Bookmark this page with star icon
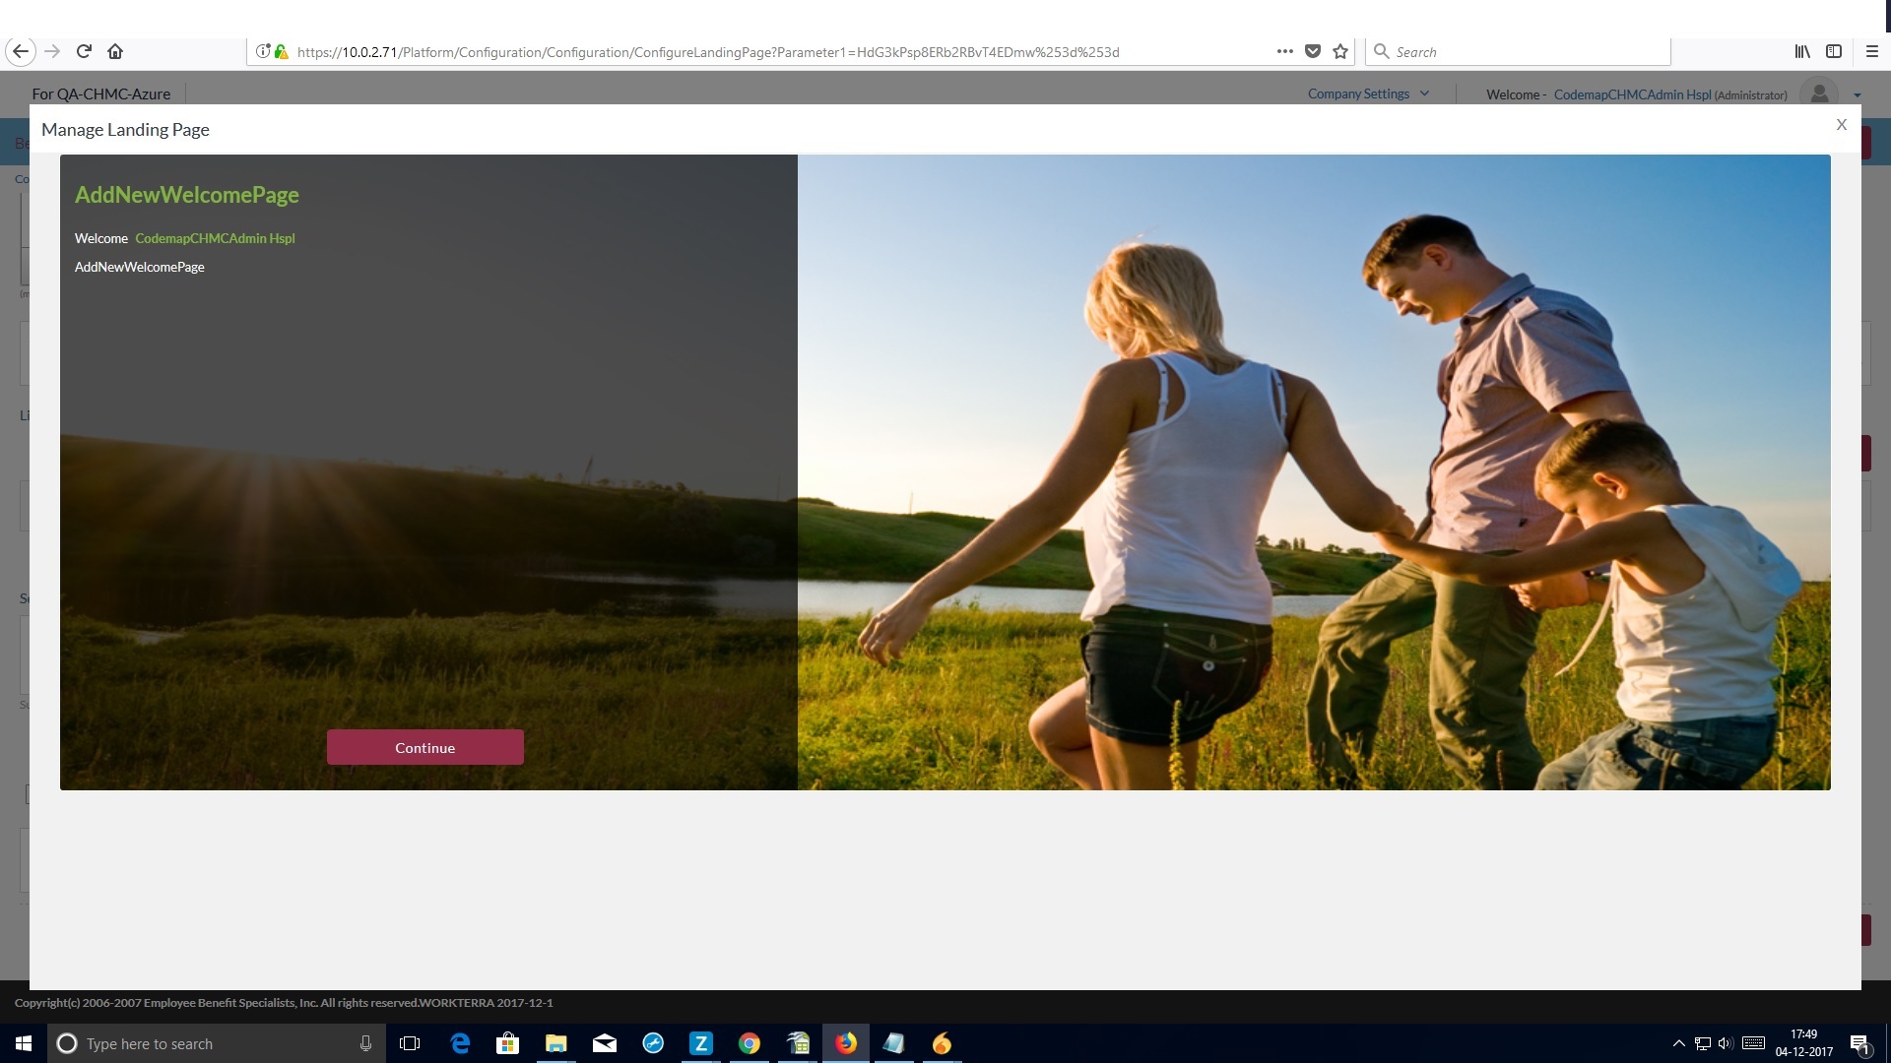Screen dimensions: 1891x1063 click(1340, 51)
